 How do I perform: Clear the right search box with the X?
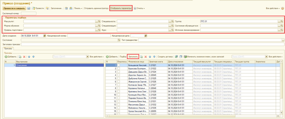[266, 57]
